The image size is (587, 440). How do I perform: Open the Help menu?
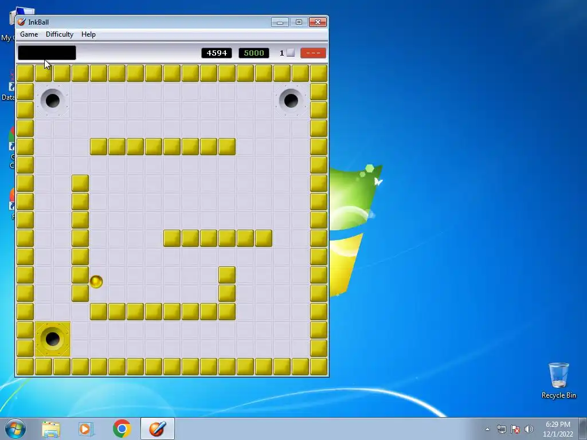(88, 34)
